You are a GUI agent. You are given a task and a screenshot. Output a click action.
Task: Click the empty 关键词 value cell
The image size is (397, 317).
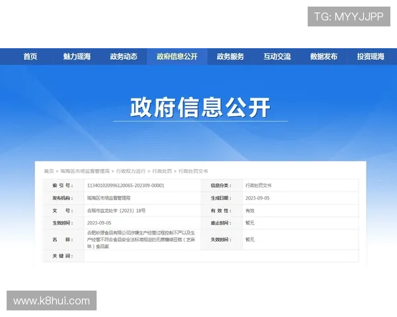coord(221,256)
